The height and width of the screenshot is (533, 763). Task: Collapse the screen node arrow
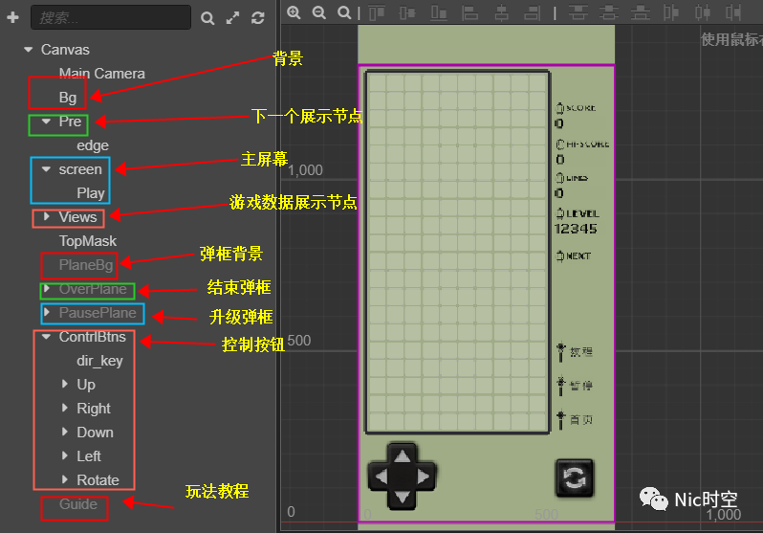46,169
